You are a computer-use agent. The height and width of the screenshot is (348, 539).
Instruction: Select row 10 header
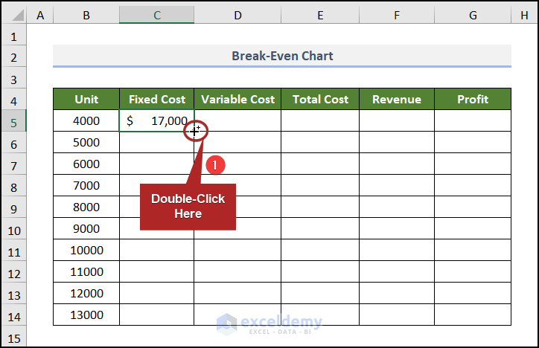(13, 228)
